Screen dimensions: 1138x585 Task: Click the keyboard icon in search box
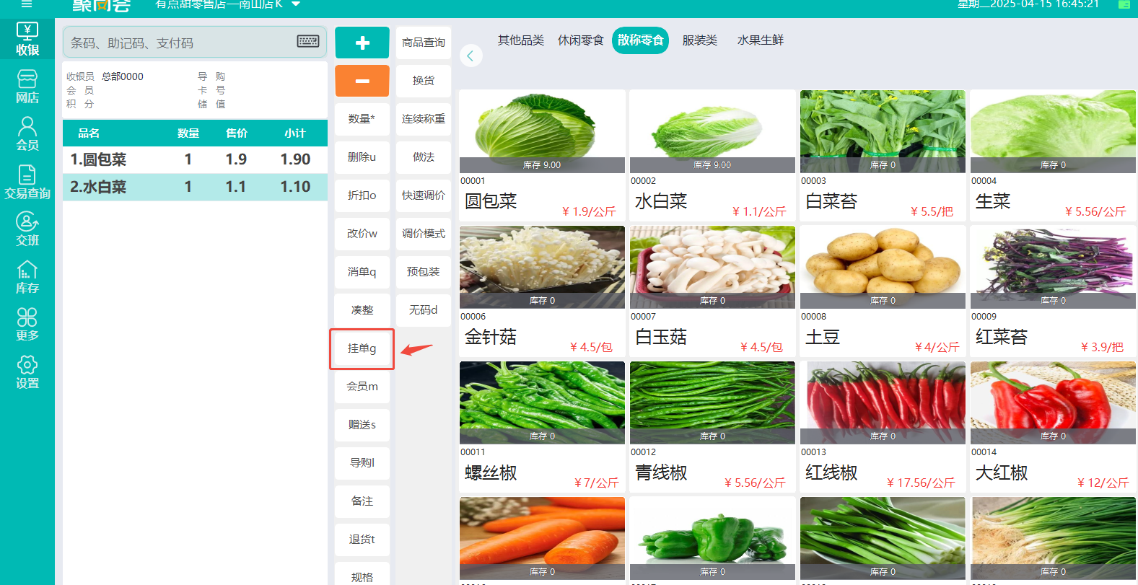[308, 41]
